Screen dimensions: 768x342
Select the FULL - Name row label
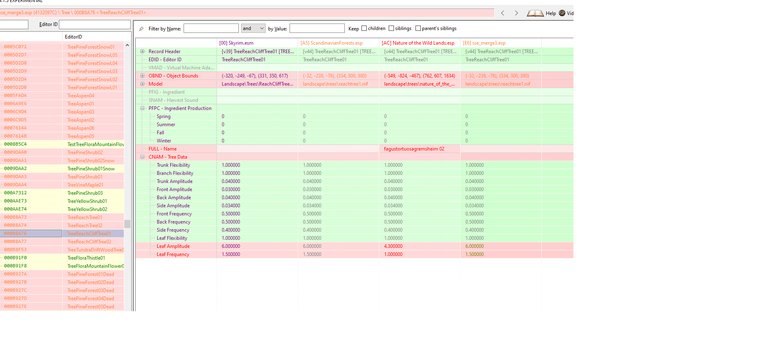click(162, 149)
